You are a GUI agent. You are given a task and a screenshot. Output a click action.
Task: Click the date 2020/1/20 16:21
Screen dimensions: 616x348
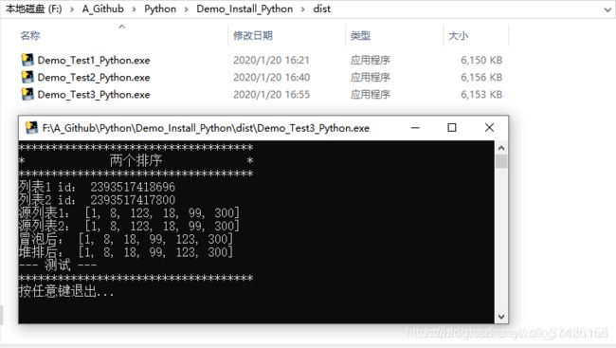click(271, 60)
